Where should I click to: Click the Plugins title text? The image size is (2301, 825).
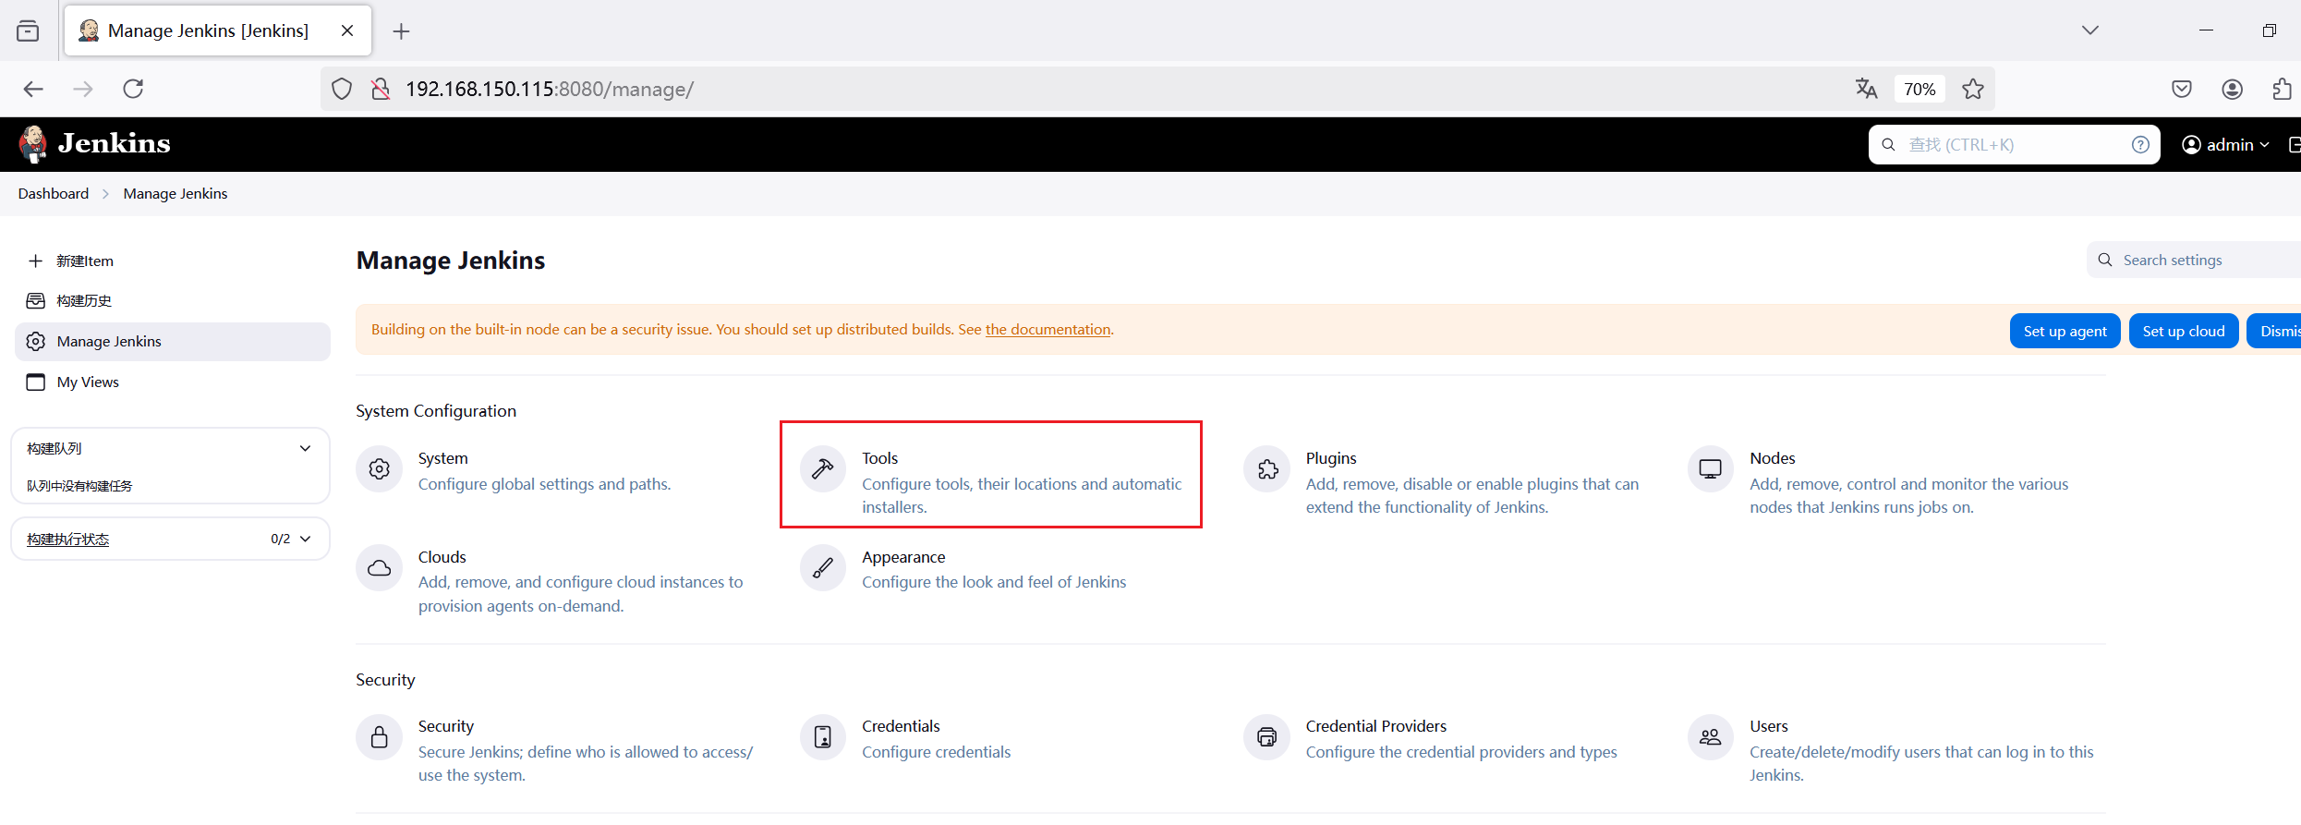[x=1331, y=458]
